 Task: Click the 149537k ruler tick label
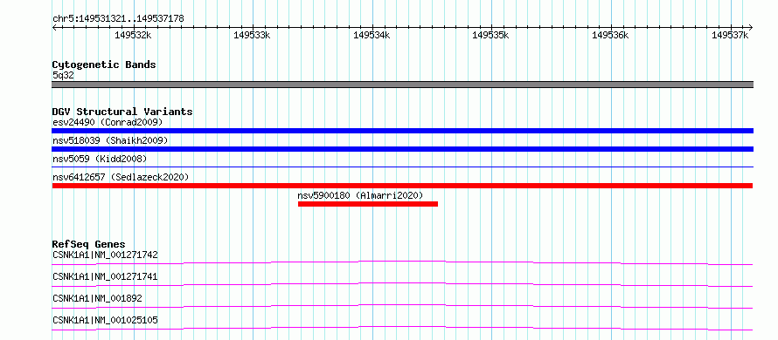(x=730, y=35)
